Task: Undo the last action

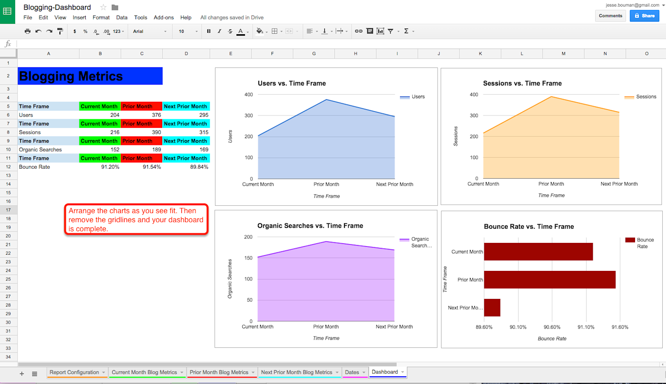Action: (x=38, y=31)
